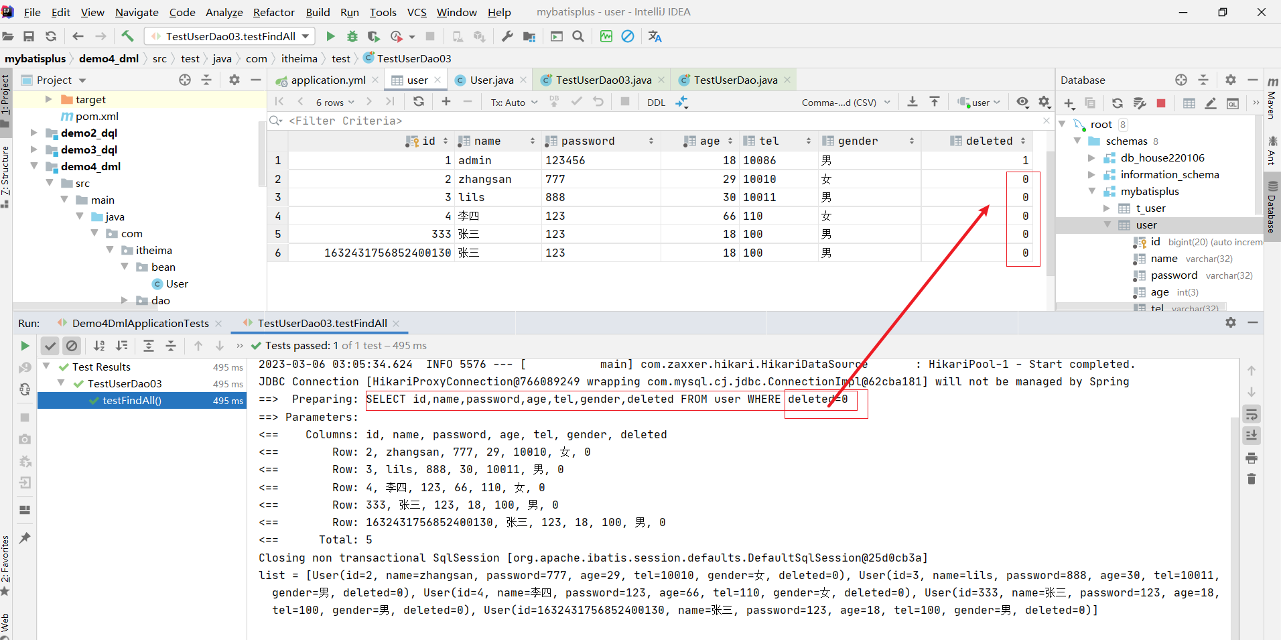The image size is (1281, 640).
Task: Switch to the Demo4DmlApplicationTests run tab
Action: tap(140, 323)
